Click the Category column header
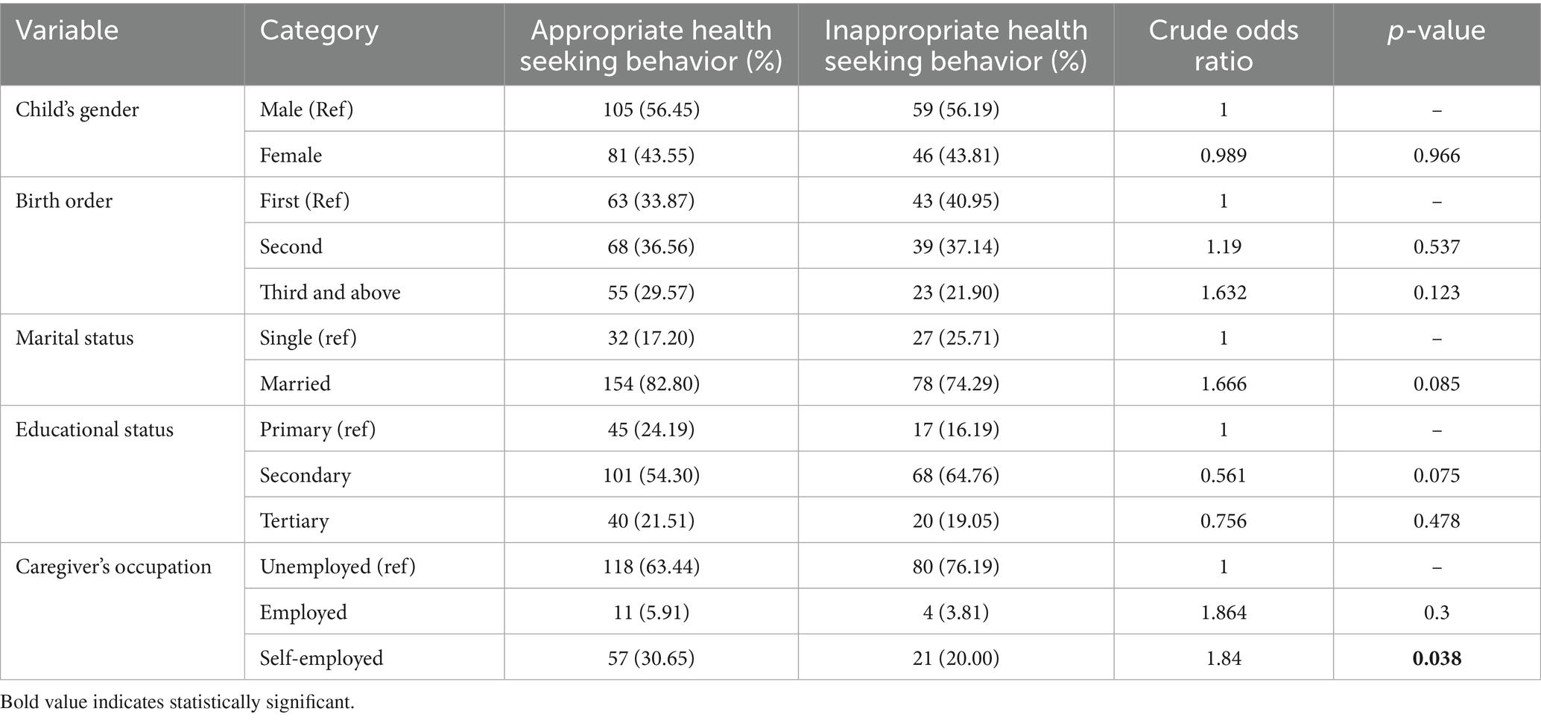The width and height of the screenshot is (1541, 720). [x=319, y=31]
